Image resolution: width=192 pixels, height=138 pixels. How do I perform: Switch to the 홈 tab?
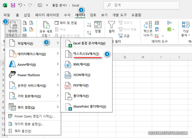pyautogui.click(x=17, y=15)
